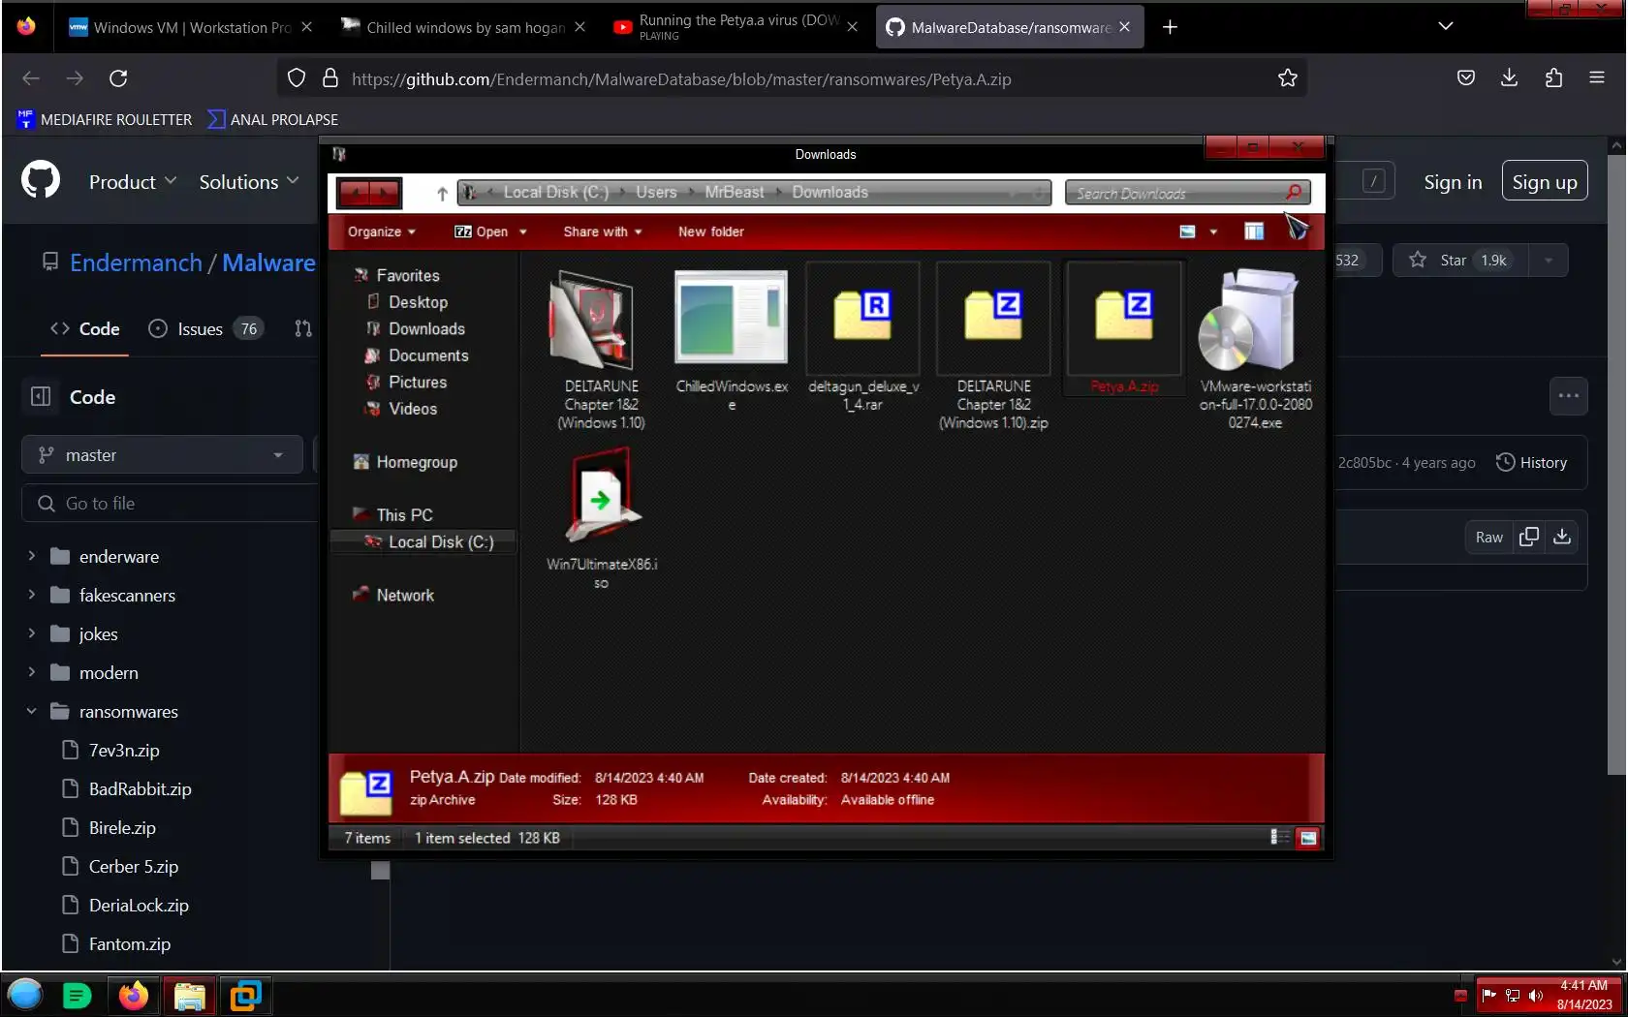Show site security lock information
Screen dimensions: 1628x1017
tap(330, 78)
